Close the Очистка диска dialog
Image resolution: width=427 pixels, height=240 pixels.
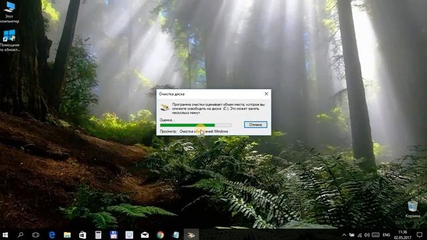click(266, 93)
